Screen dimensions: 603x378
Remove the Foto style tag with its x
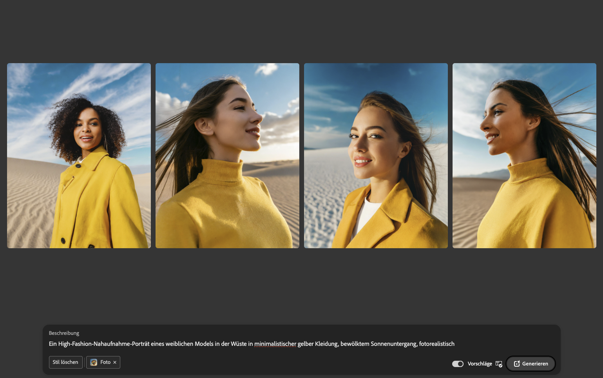(115, 362)
